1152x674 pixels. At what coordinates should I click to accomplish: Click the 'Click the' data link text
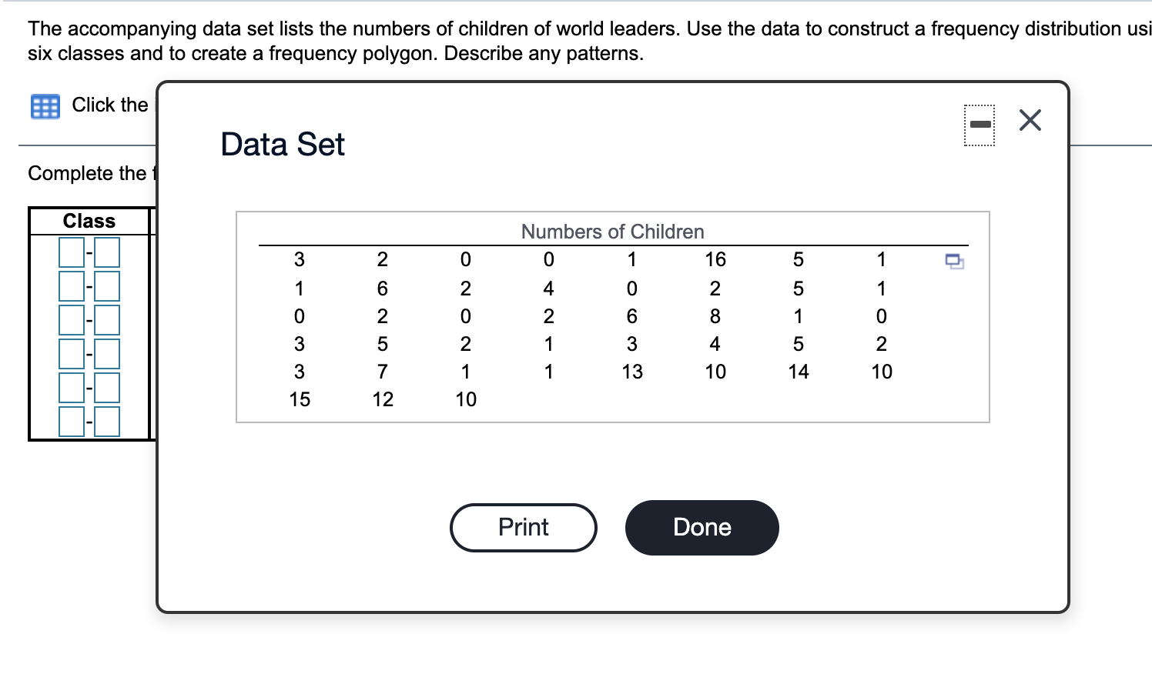[x=109, y=105]
